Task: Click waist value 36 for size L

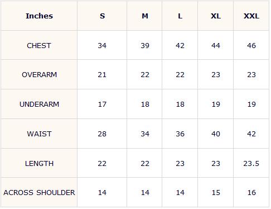Action: tap(180, 134)
